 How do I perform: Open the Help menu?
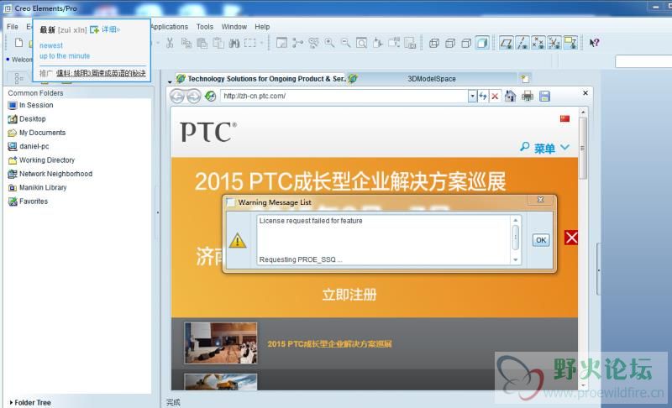[262, 27]
